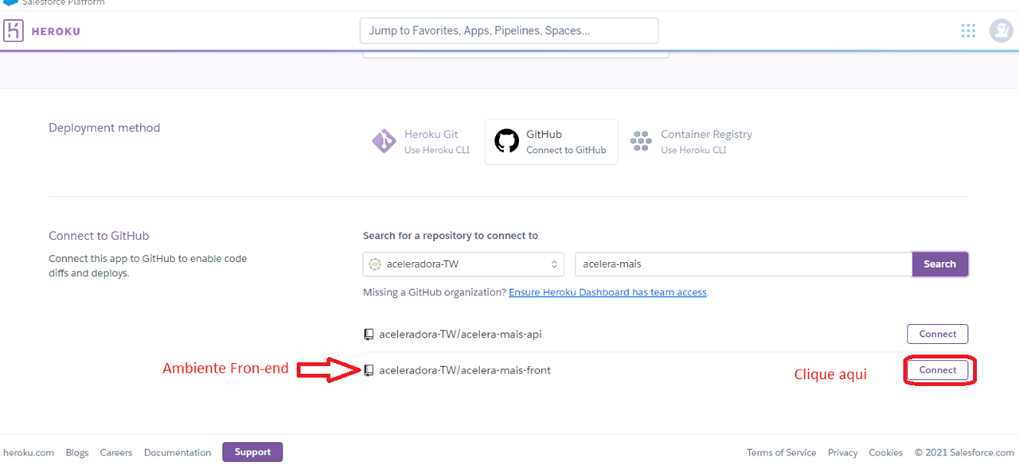Open the Ensure Heroku Dashboard has team access link

(x=607, y=291)
